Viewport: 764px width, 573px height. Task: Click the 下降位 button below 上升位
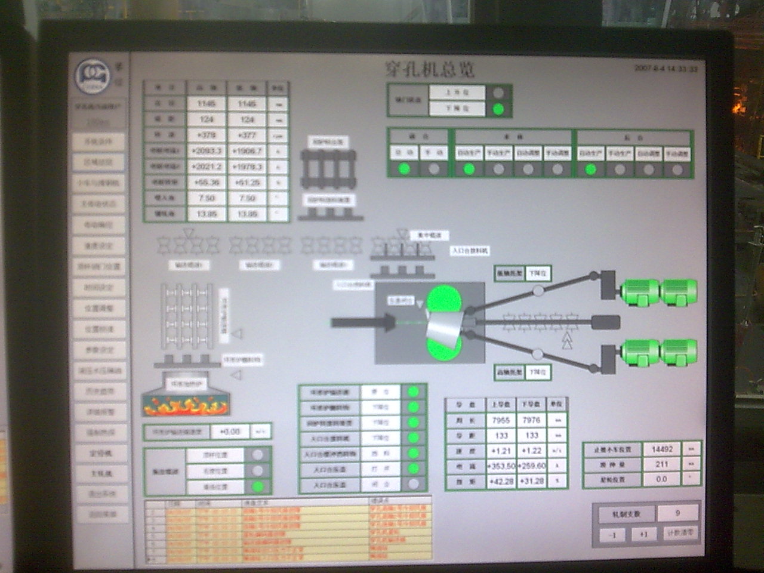pyautogui.click(x=458, y=109)
